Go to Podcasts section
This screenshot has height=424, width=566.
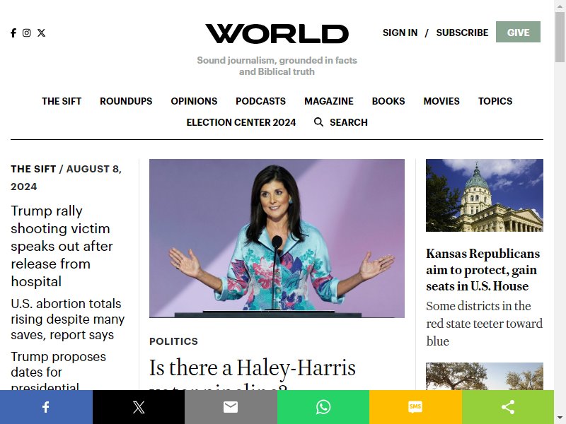tap(260, 101)
